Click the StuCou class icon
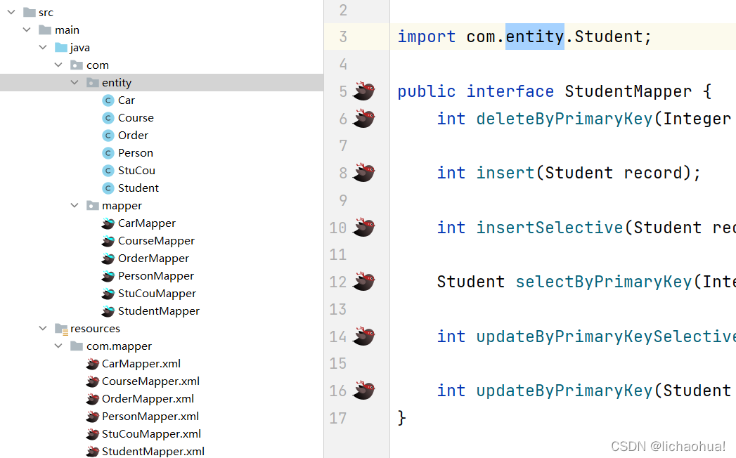Image resolution: width=736 pixels, height=458 pixels. (x=108, y=170)
